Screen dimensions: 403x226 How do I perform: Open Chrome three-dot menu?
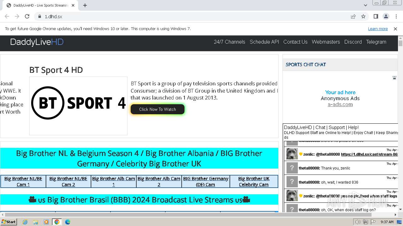396,16
